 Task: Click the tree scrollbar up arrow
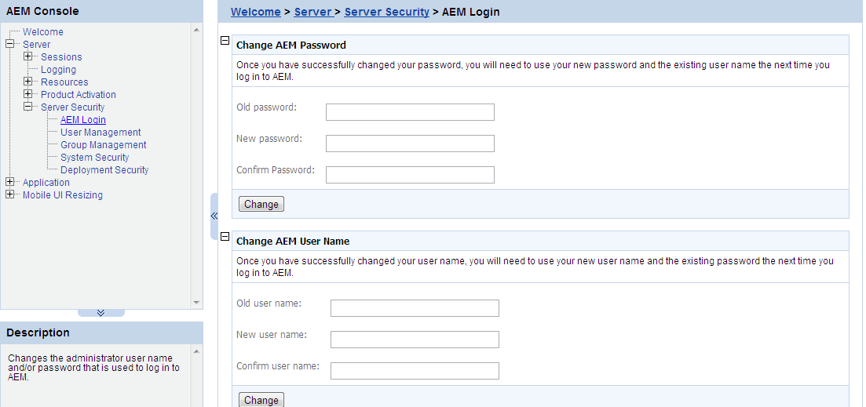pos(196,29)
